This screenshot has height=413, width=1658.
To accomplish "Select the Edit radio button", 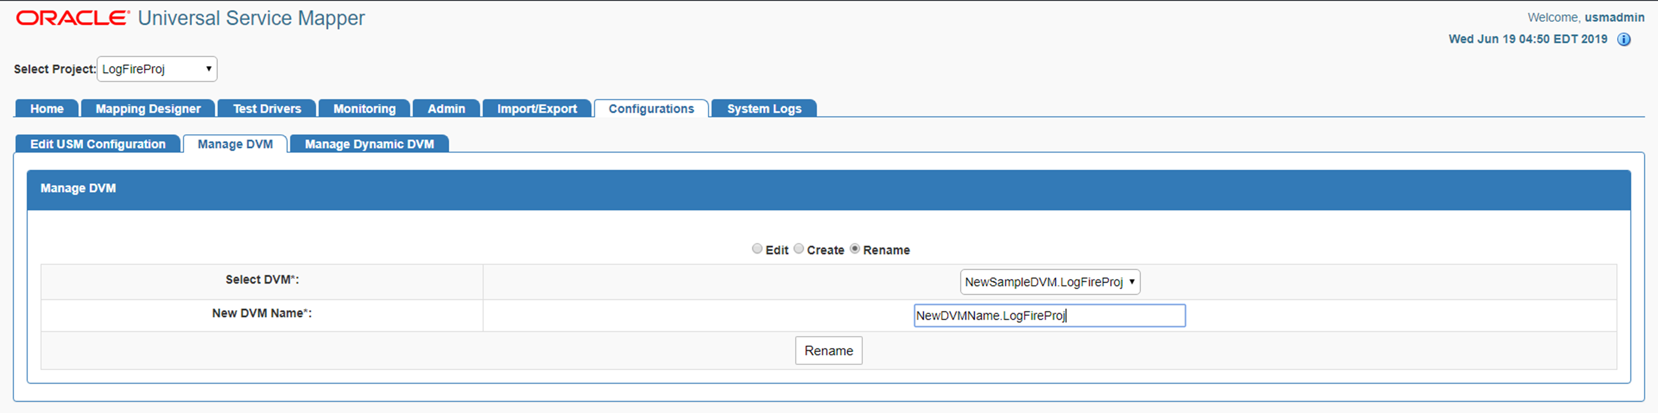I will click(x=757, y=249).
